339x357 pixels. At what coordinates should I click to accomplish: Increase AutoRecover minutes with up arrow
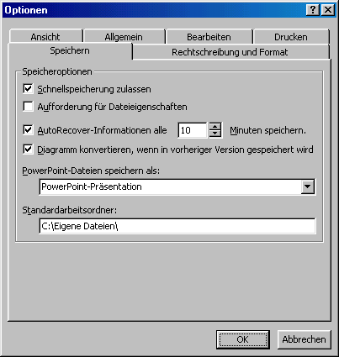coord(215,127)
